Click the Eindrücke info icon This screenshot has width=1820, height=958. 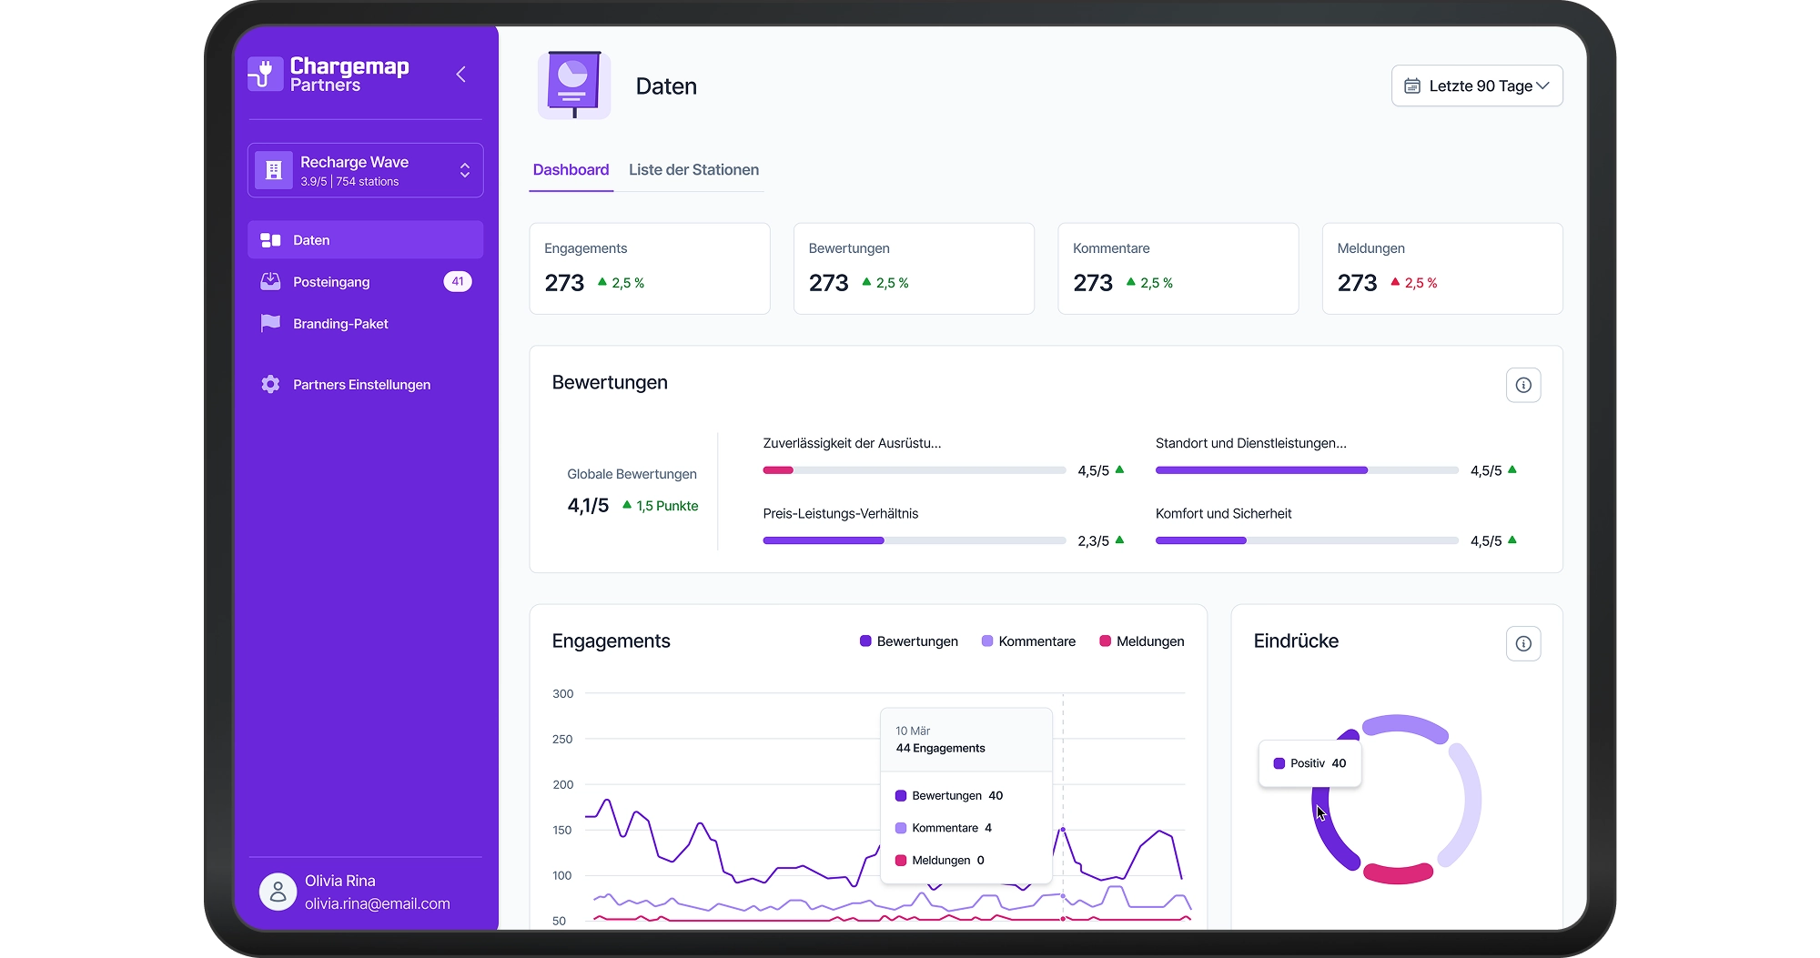click(1523, 643)
